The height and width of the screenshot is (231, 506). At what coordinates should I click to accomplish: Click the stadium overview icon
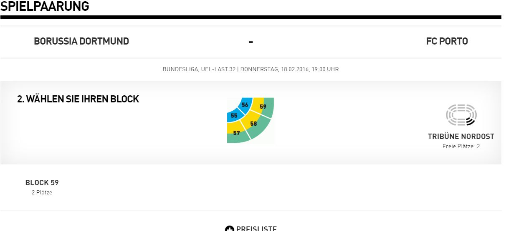pyautogui.click(x=461, y=115)
